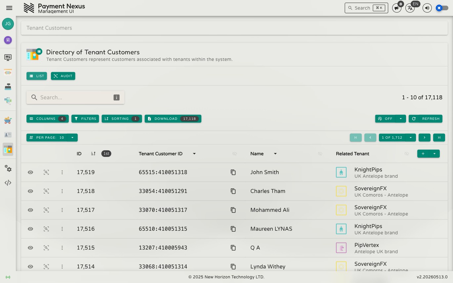Open audit for row 17,517
Image resolution: width=453 pixels, height=283 pixels.
[46, 210]
